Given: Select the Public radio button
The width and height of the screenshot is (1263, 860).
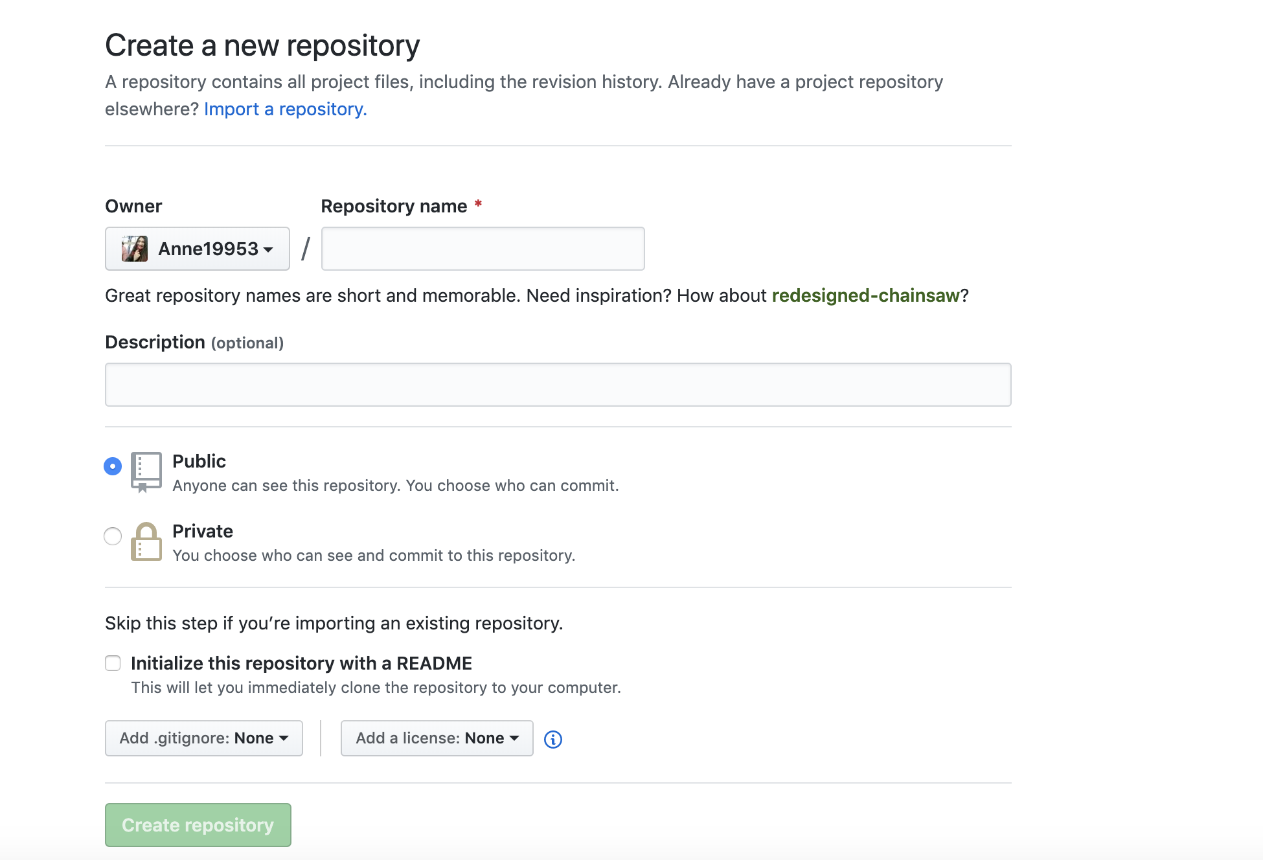Looking at the screenshot, I should [113, 466].
